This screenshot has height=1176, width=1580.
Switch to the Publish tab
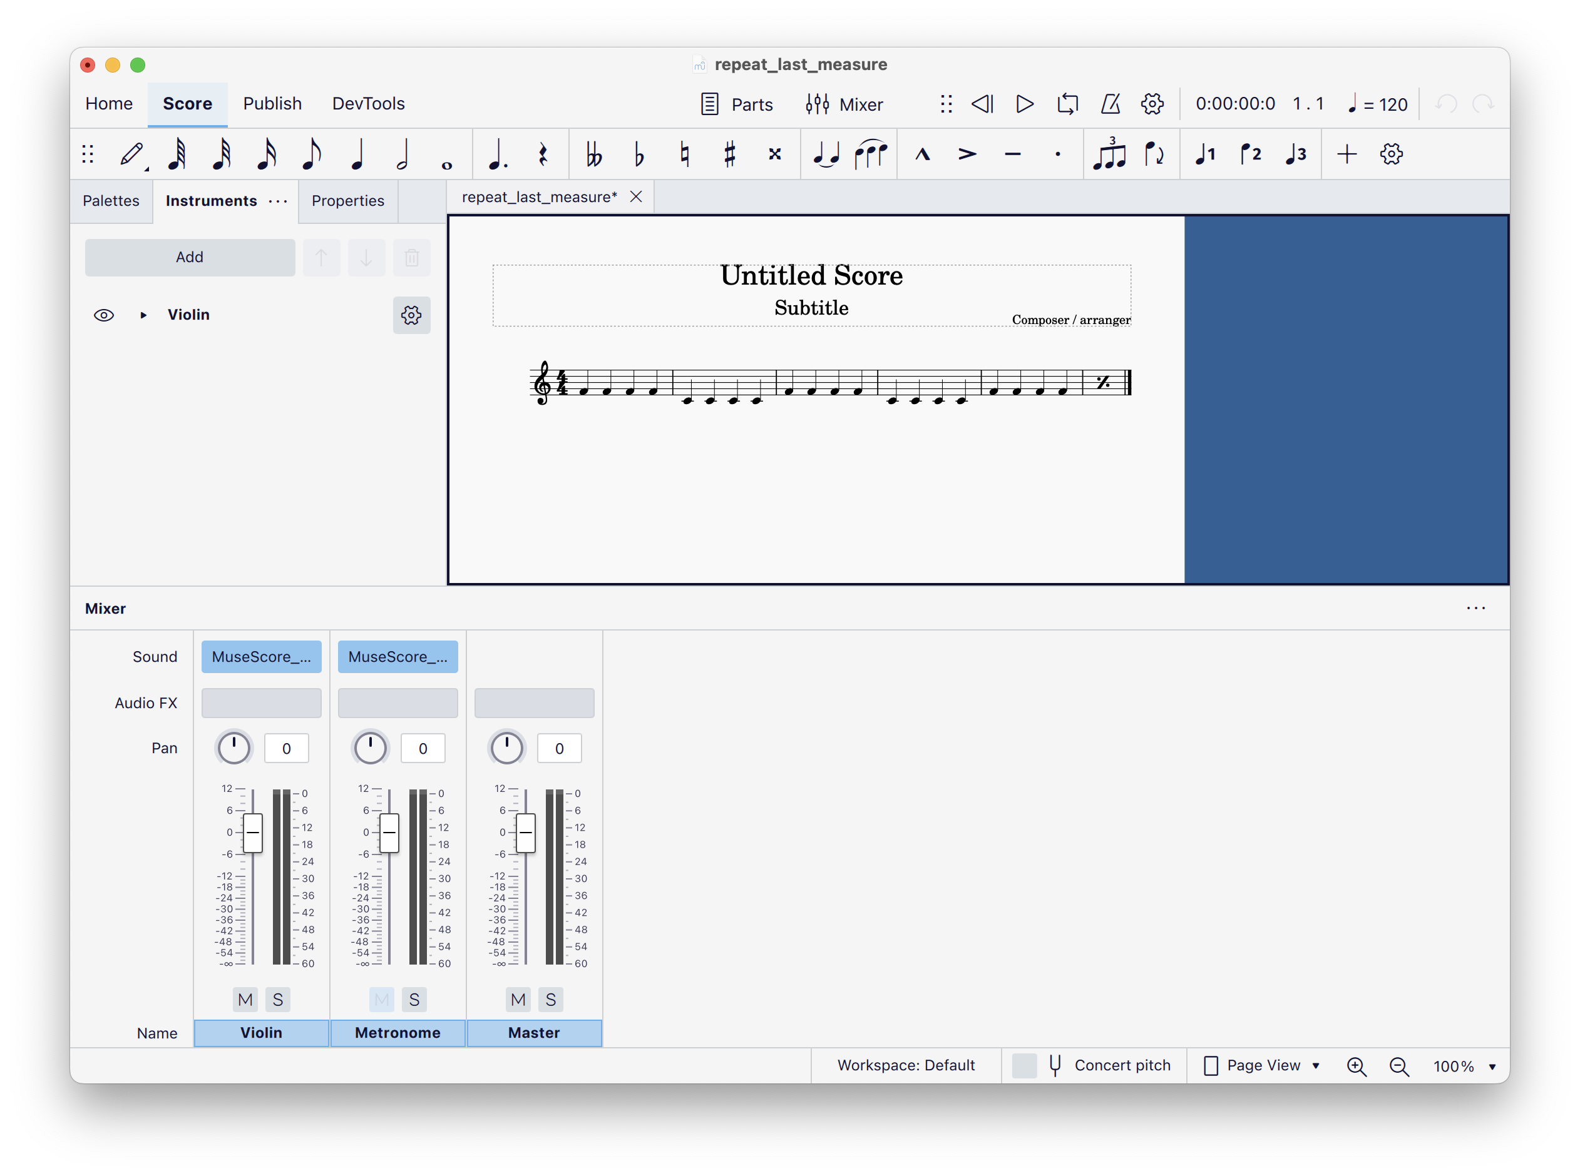click(272, 104)
